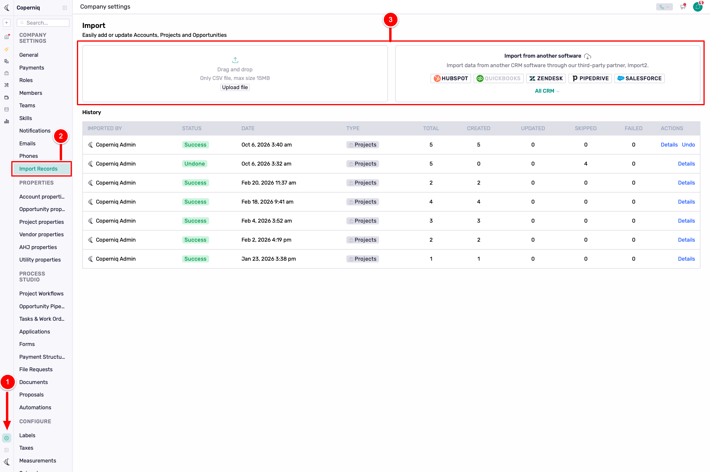Viewport: 710px width, 472px height.
Task: Click the panel toggle icon below the gear
Action: point(7,450)
